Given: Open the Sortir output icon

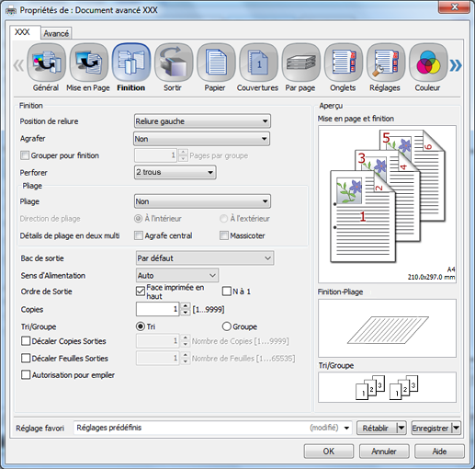Looking at the screenshot, I should (174, 63).
